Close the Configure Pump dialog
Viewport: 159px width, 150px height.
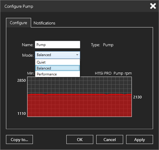tap(153, 6)
